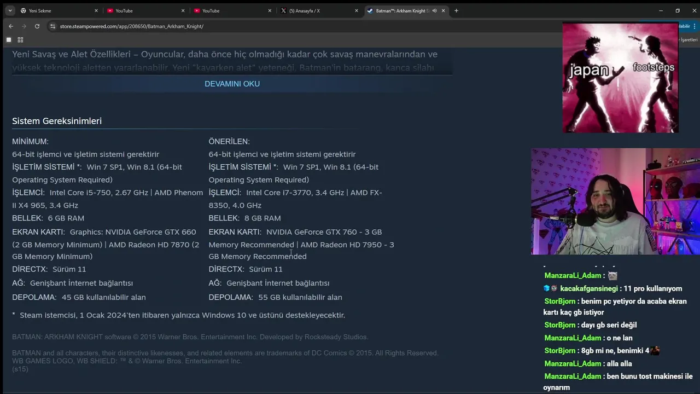Open the tab search dropdown arrow
The width and height of the screenshot is (700, 394).
(10, 10)
